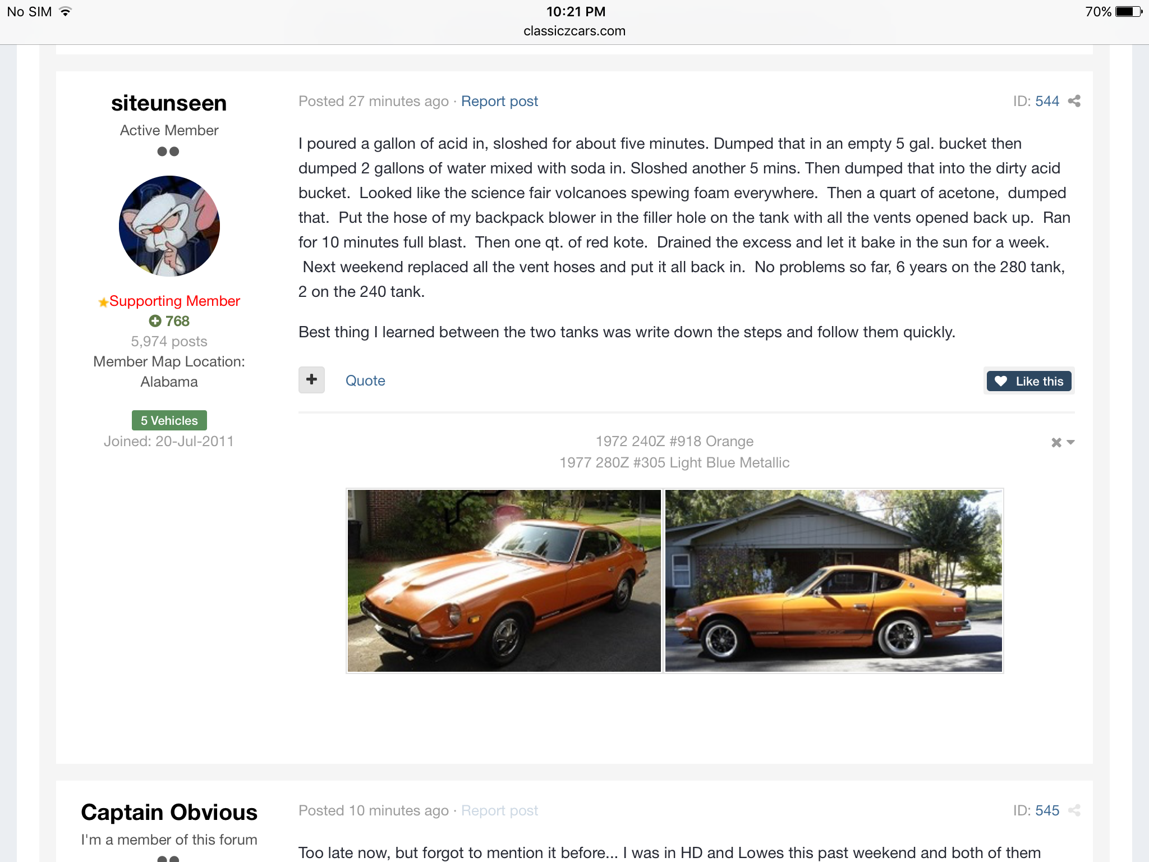
Task: Toggle multiquote plus button on siteunseen's post
Action: click(x=311, y=380)
